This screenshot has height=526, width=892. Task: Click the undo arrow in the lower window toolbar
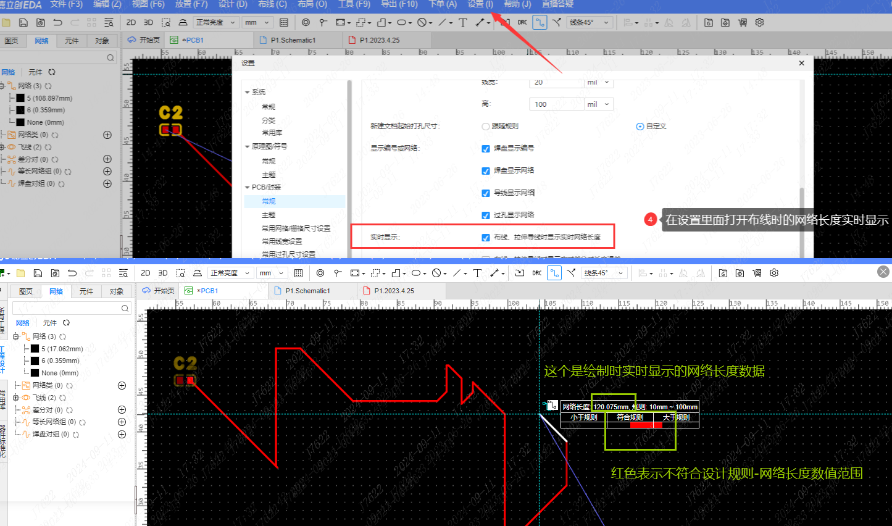click(x=72, y=273)
